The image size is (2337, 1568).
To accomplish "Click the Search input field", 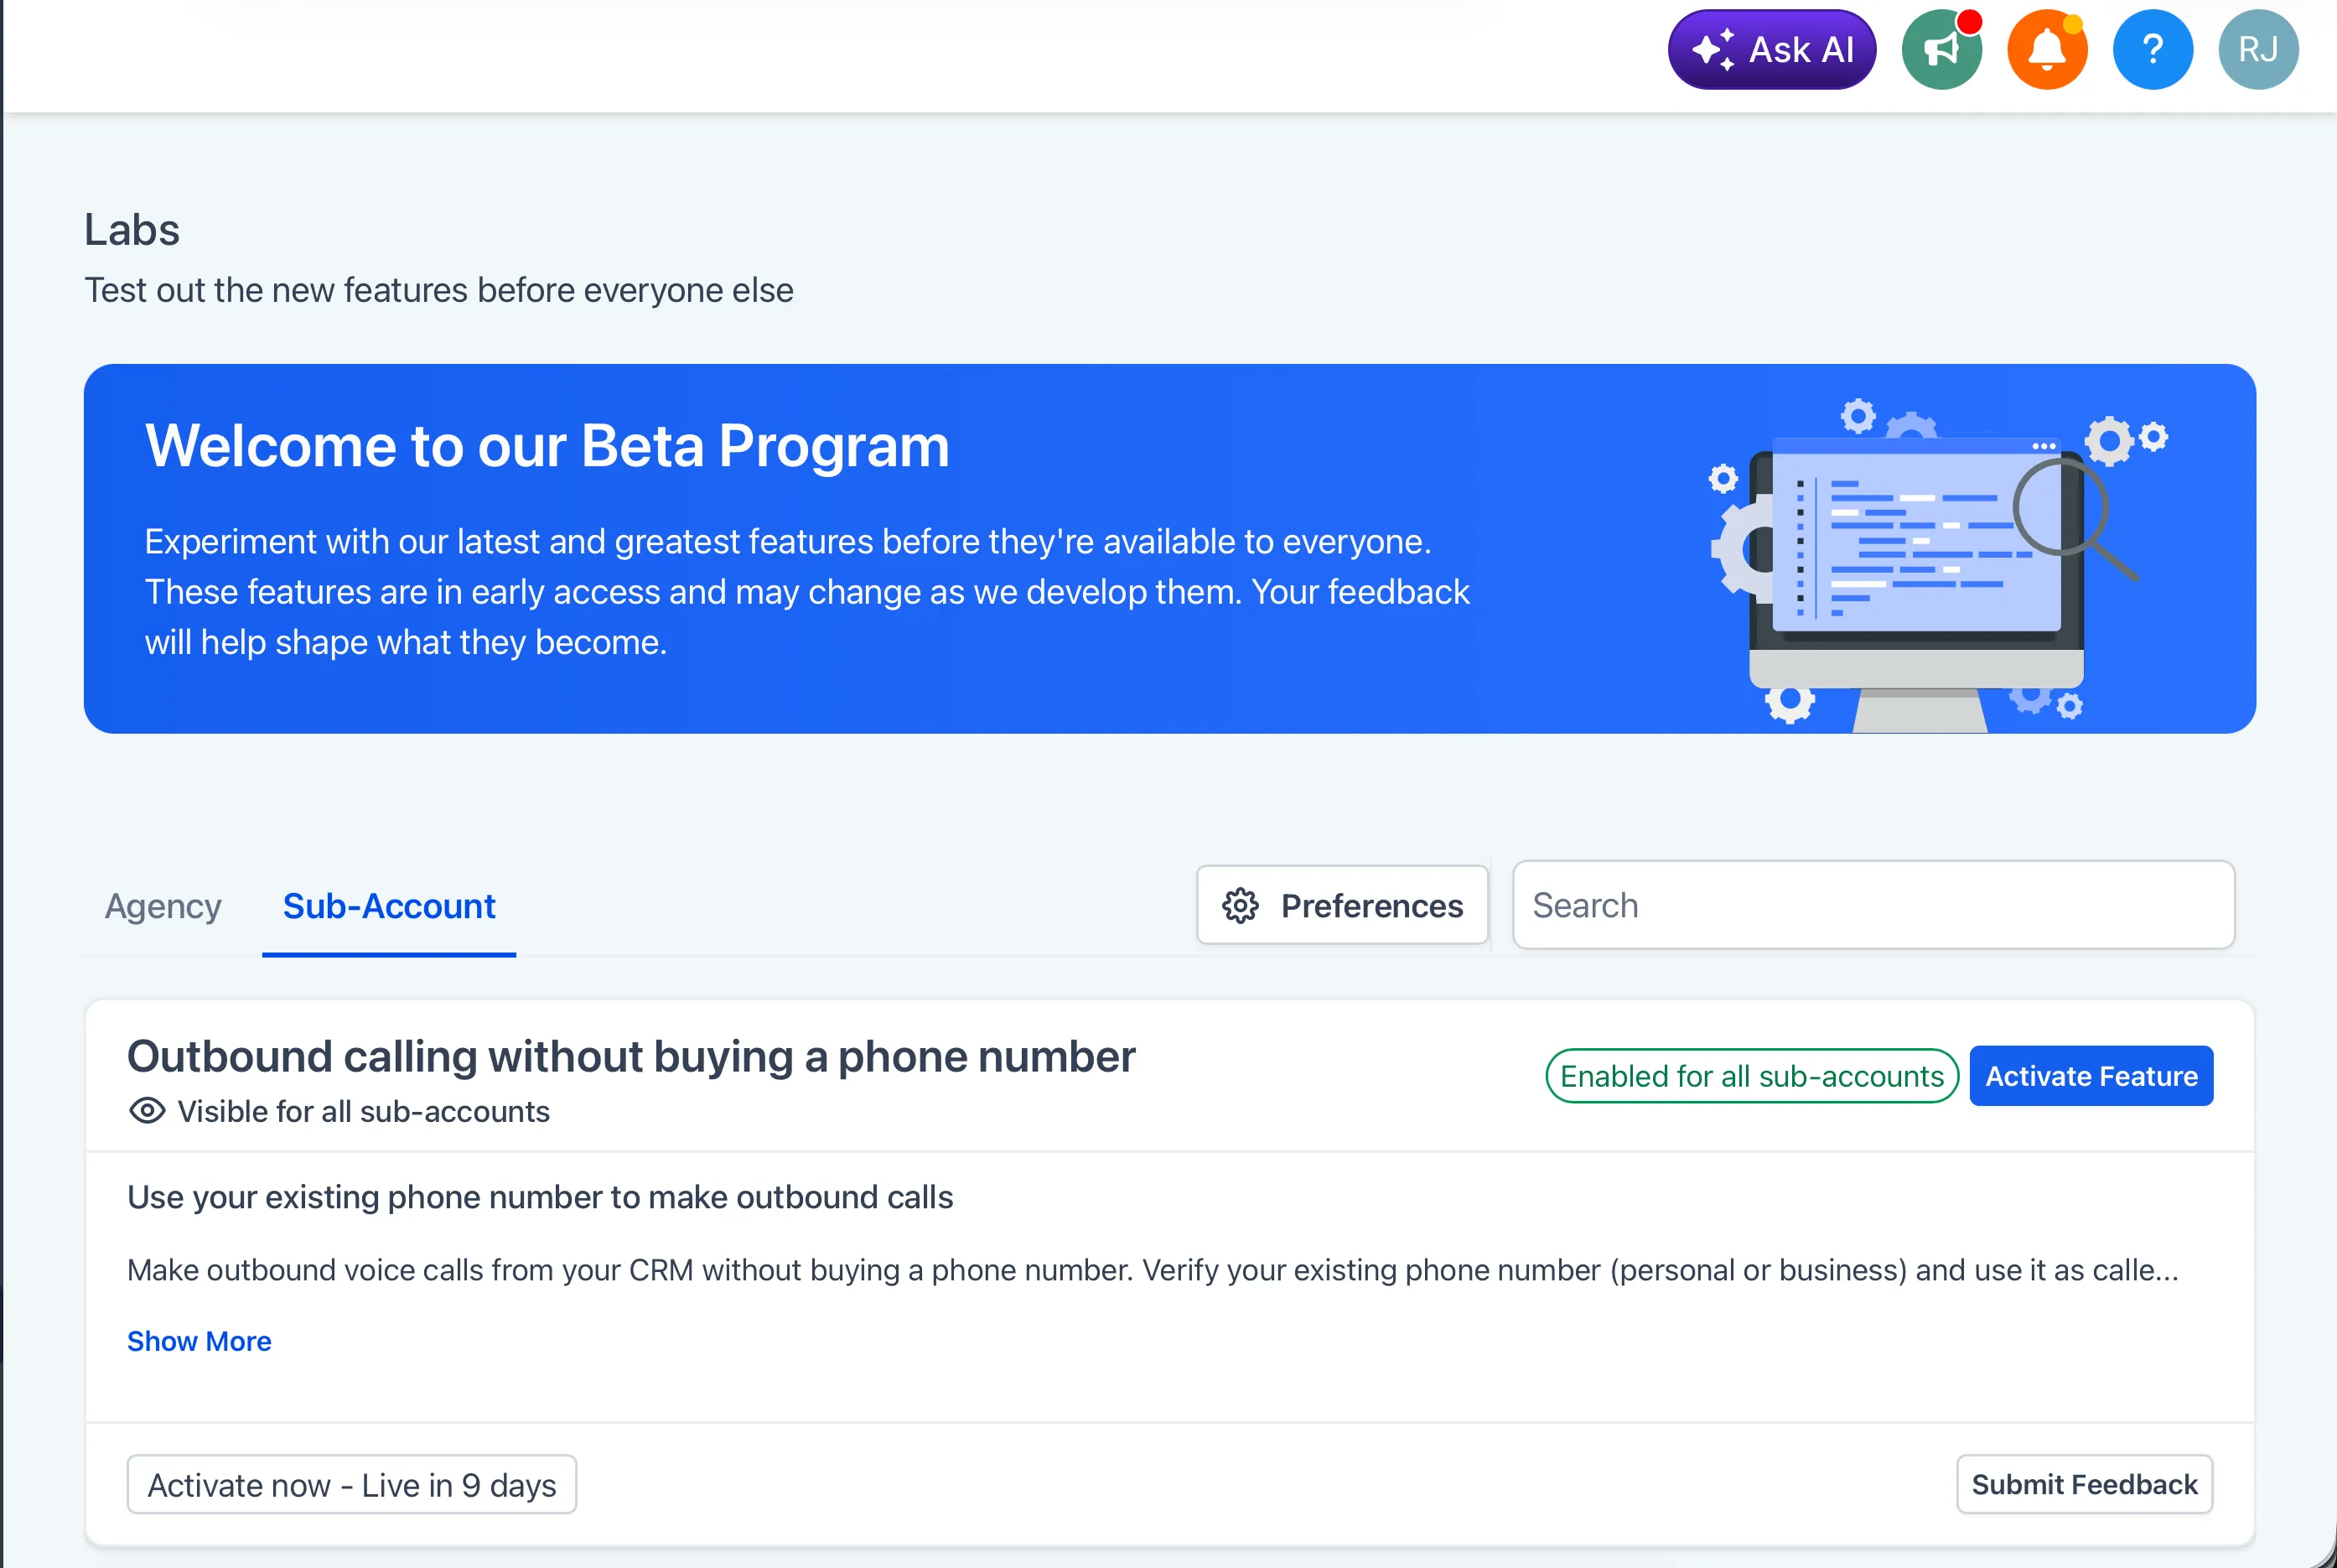I will 1873,906.
